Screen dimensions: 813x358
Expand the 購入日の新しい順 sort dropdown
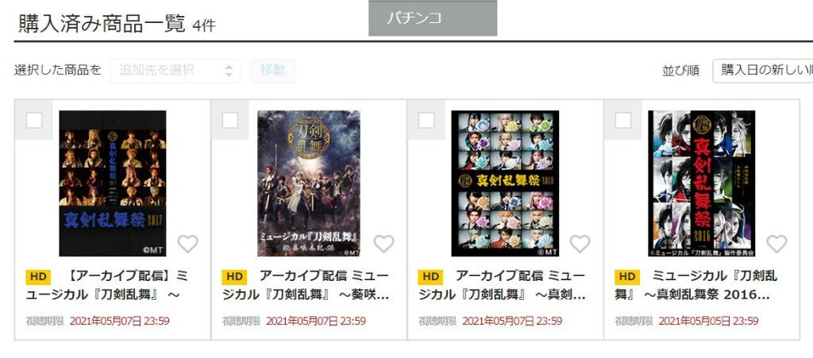point(763,71)
